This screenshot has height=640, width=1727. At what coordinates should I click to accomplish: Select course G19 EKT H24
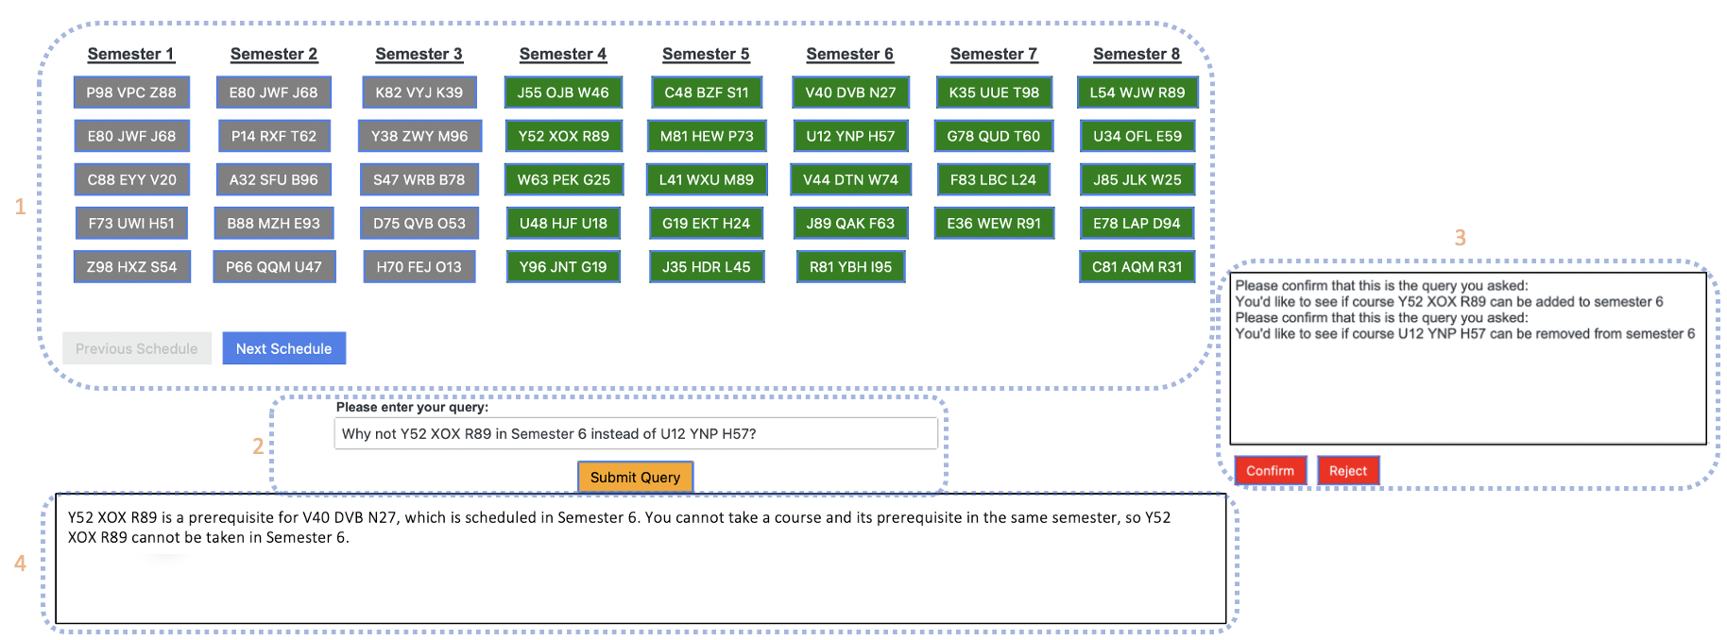[707, 223]
